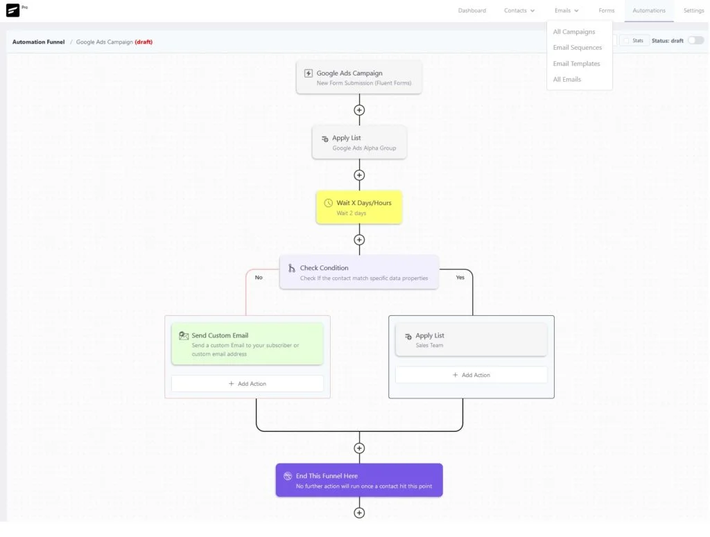Image resolution: width=710 pixels, height=537 pixels.
Task: Open the Forms menu item
Action: point(606,10)
